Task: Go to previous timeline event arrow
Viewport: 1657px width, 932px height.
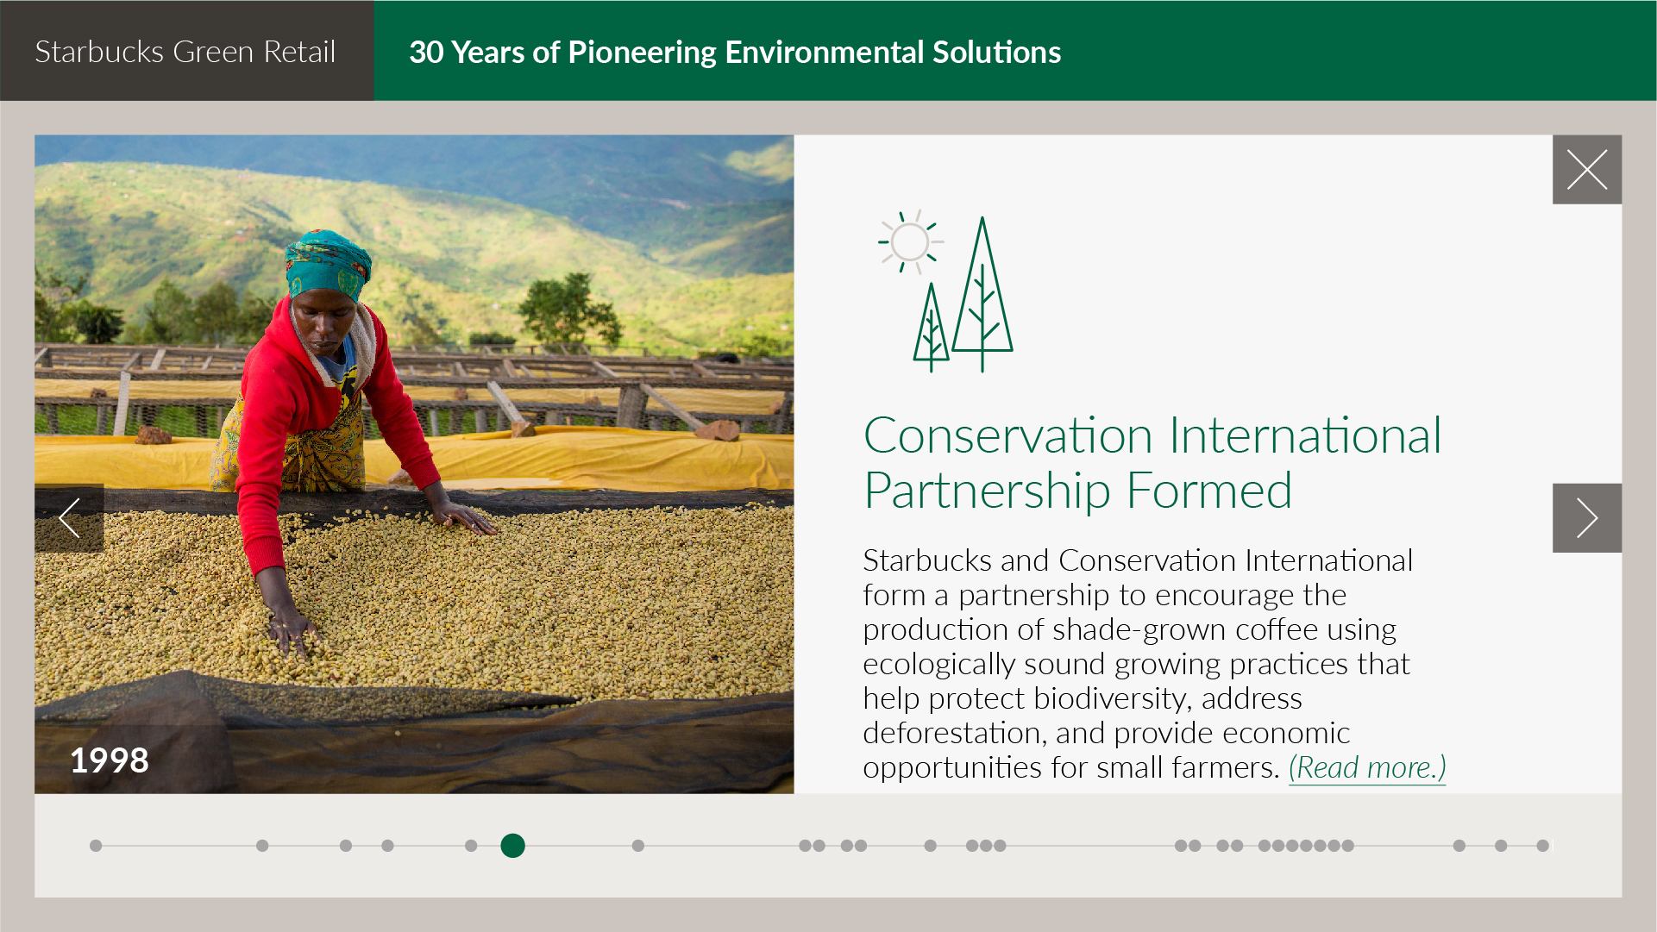Action: [x=69, y=518]
